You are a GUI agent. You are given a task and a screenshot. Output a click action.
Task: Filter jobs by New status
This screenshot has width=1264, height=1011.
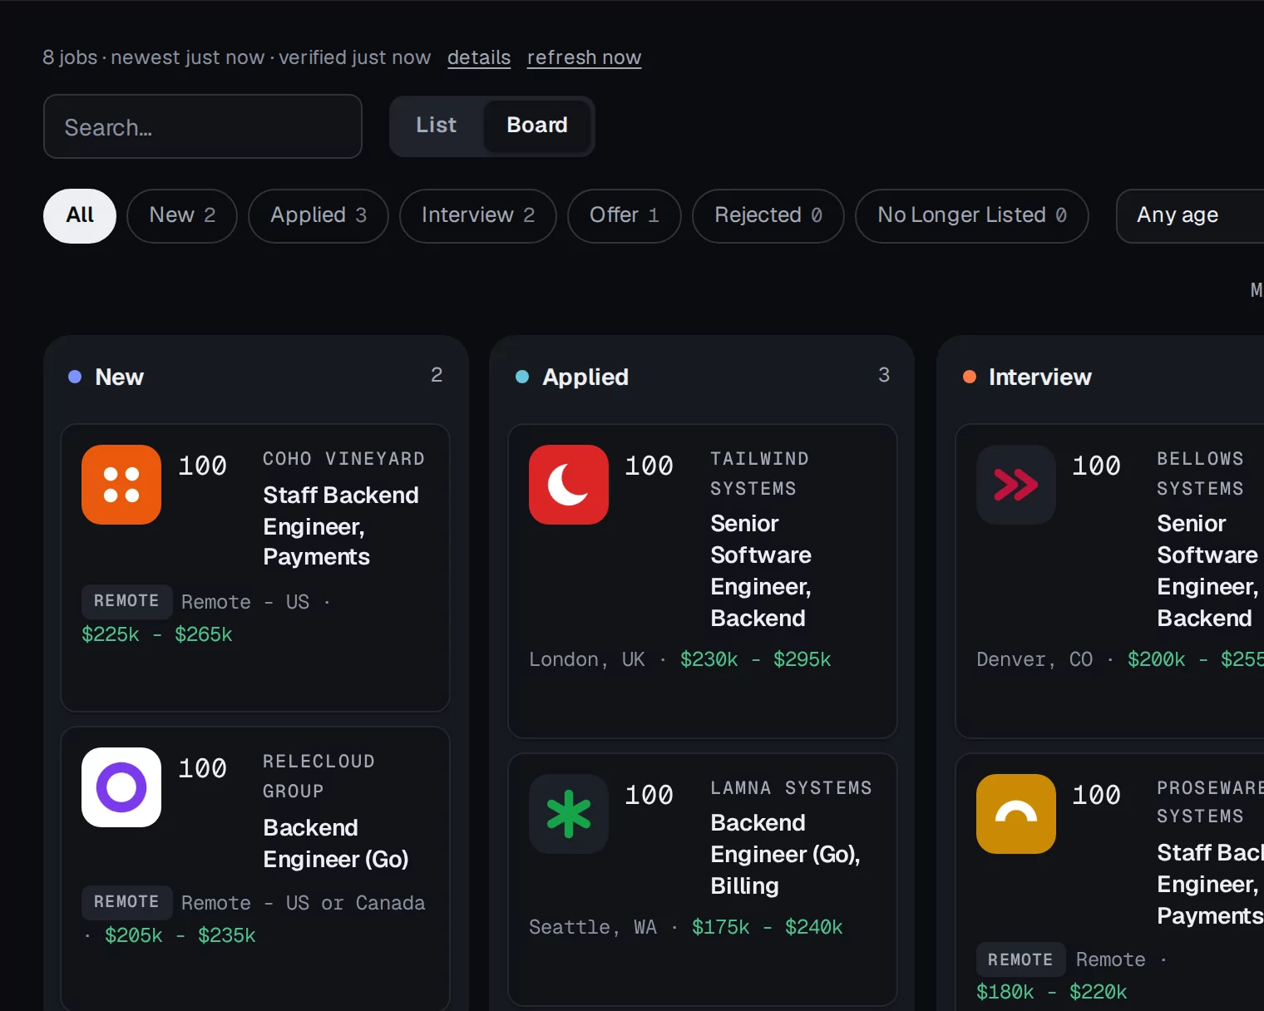pyautogui.click(x=182, y=215)
